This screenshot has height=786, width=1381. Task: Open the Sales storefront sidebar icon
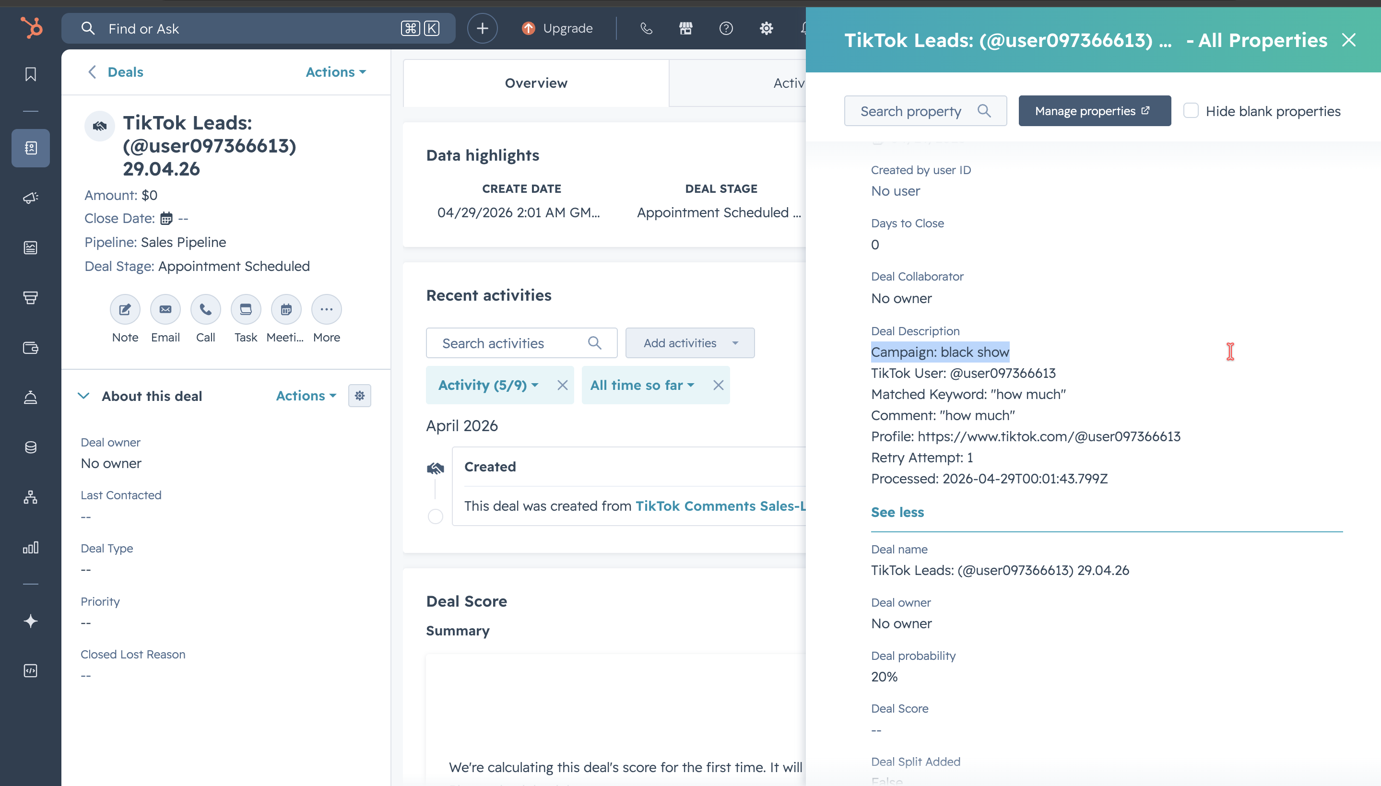(x=31, y=297)
